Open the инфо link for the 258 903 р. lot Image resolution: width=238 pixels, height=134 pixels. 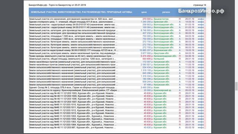pos(201,25)
